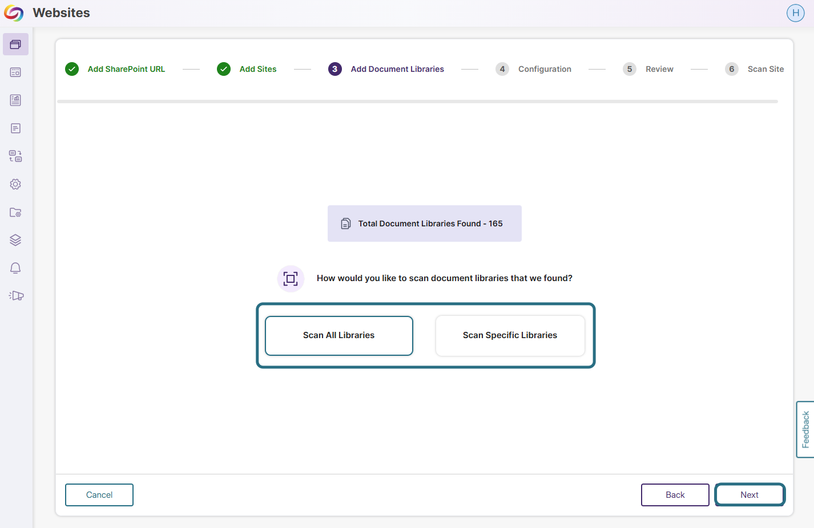Click Total Document Libraries Found - 165 text
814x528 pixels.
(430, 224)
